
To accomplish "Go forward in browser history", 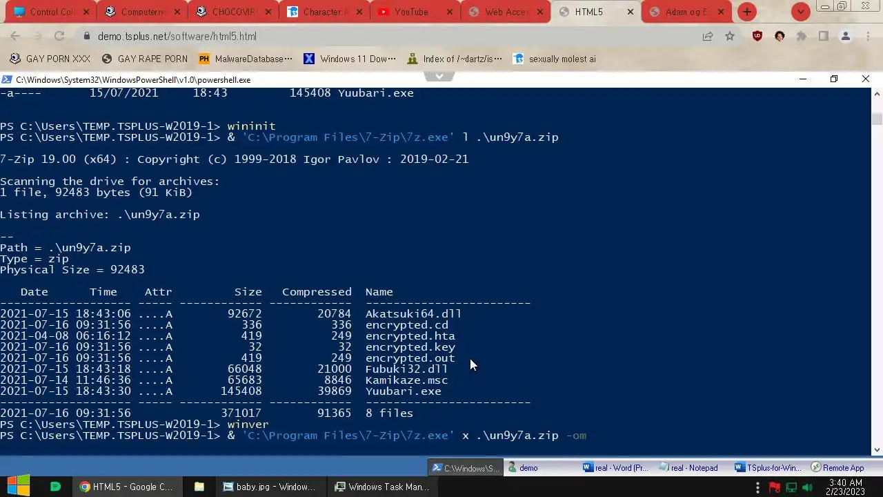I will (x=37, y=37).
